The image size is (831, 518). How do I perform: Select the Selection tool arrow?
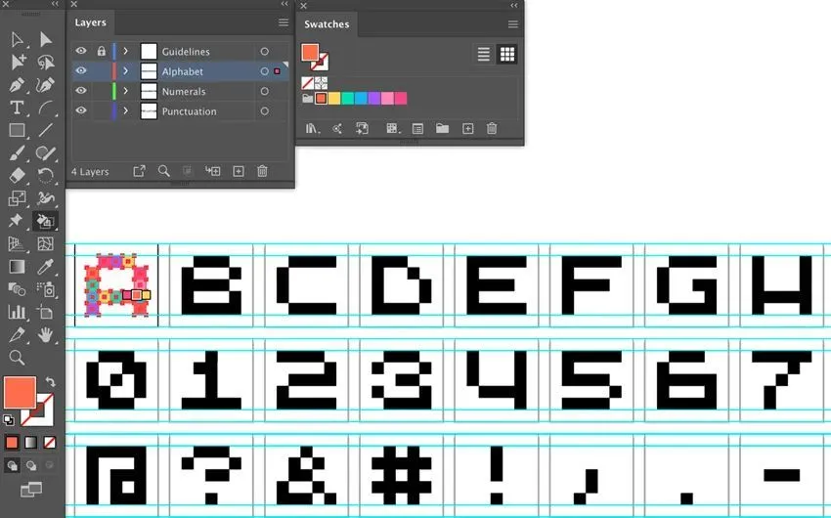pyautogui.click(x=17, y=40)
